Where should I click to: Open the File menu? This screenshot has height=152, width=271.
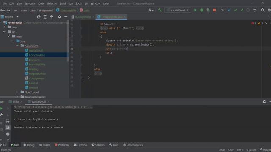(5, 3)
